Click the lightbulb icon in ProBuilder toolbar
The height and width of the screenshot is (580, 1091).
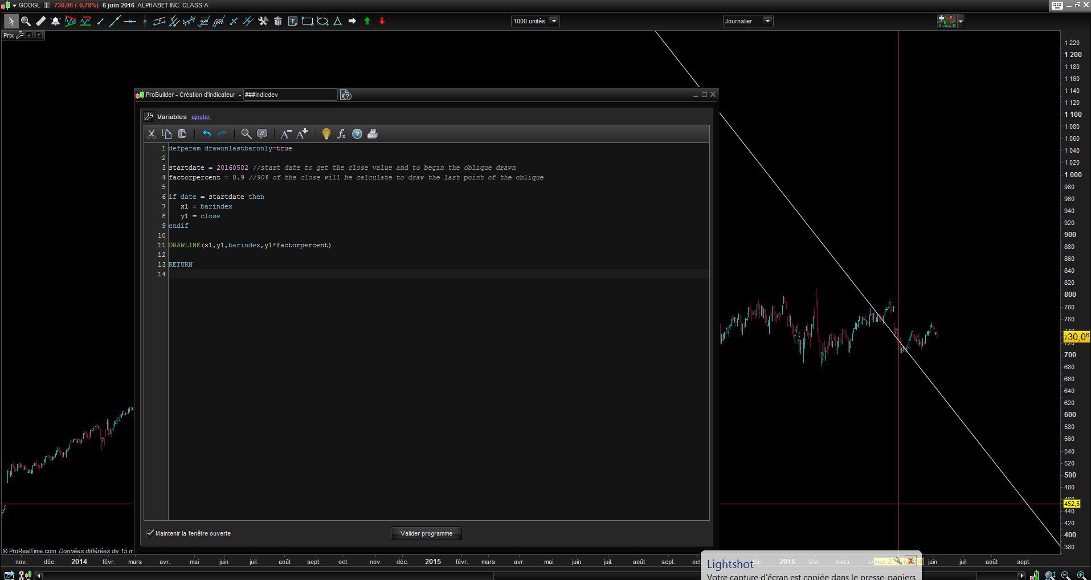(326, 134)
